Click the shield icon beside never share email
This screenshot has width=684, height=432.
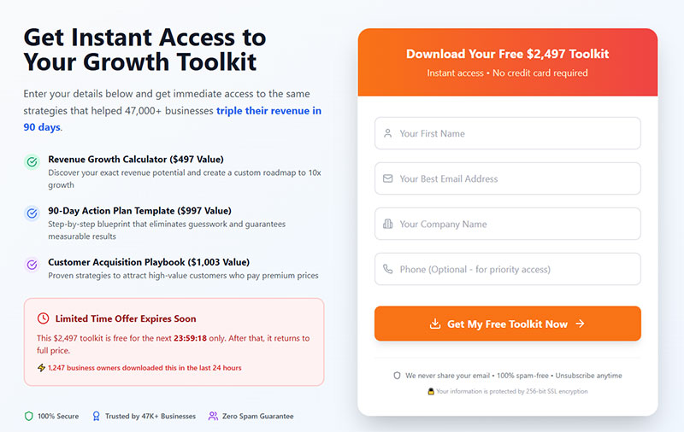click(397, 376)
